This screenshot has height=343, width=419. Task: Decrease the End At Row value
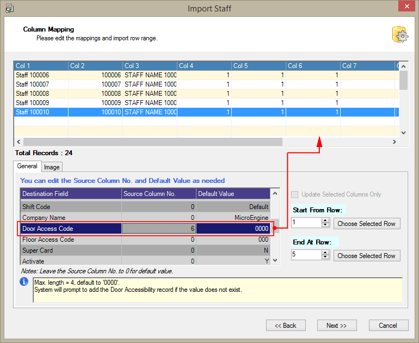click(x=325, y=258)
